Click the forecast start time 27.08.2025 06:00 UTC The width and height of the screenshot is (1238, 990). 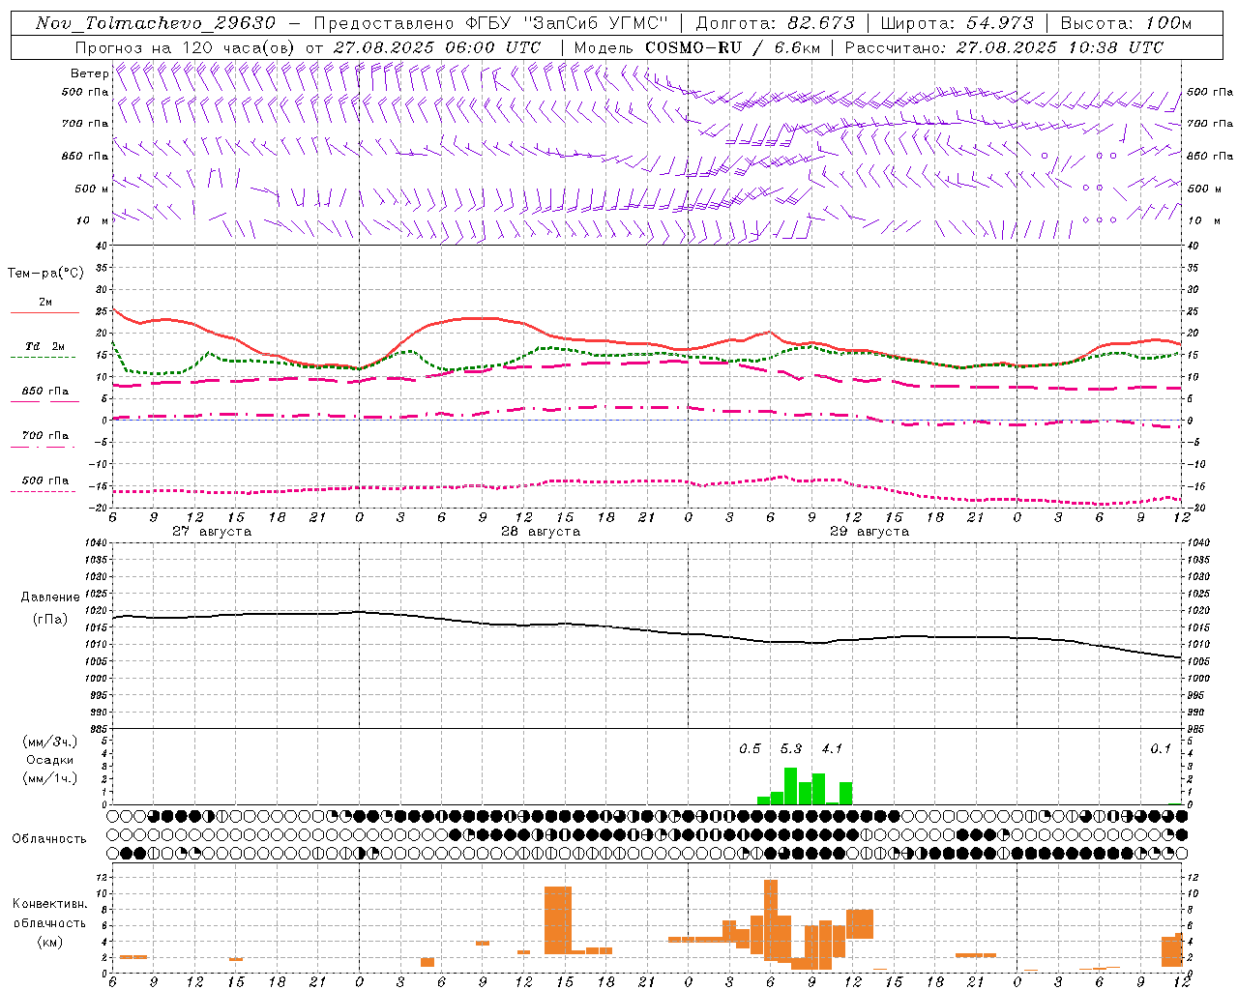pos(437,47)
